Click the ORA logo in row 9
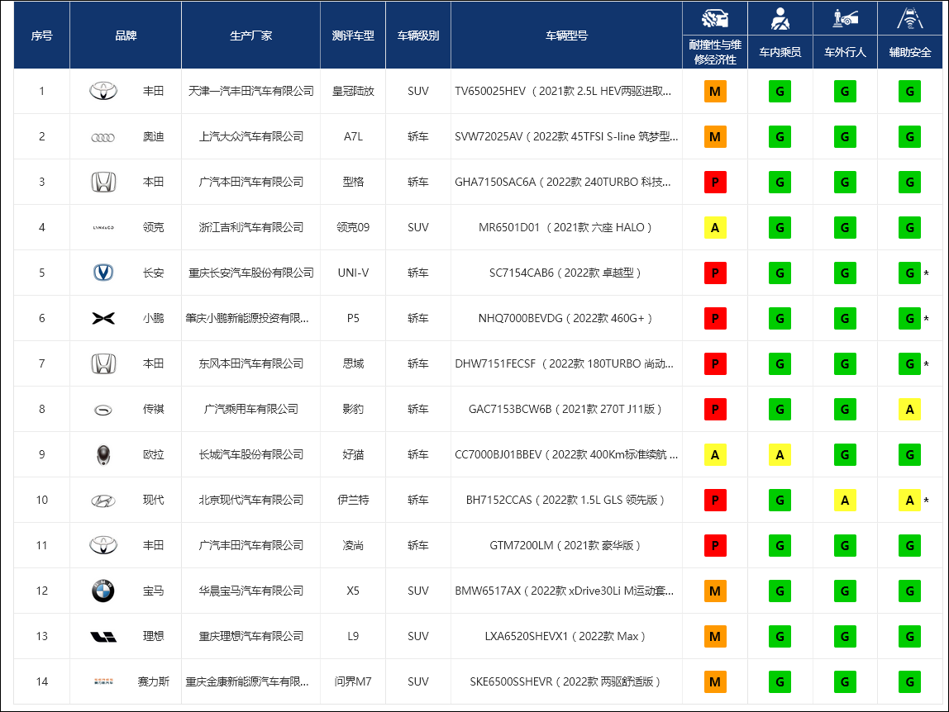The height and width of the screenshot is (712, 949). (103, 455)
